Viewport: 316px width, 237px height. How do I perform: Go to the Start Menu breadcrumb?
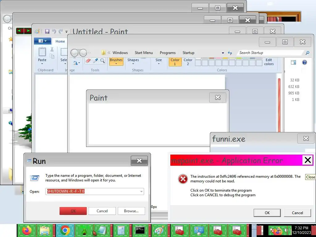click(x=144, y=53)
